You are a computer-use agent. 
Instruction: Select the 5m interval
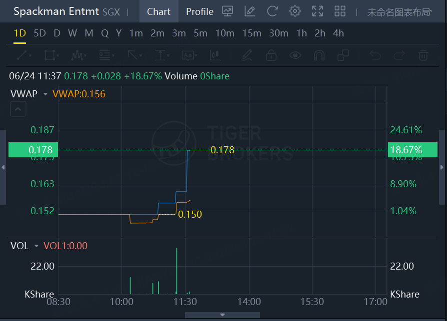[x=200, y=33]
